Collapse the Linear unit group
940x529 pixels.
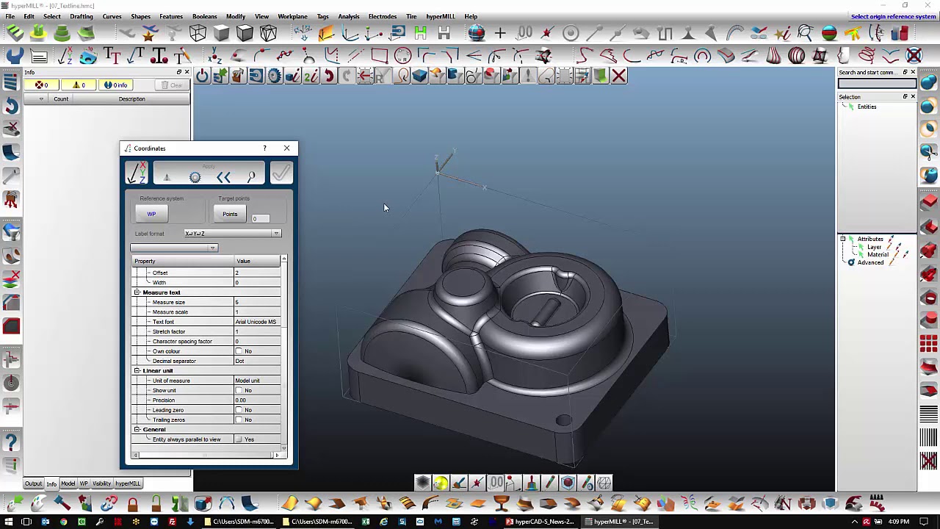[x=137, y=371]
